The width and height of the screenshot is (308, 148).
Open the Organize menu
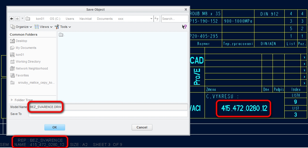[21, 27]
